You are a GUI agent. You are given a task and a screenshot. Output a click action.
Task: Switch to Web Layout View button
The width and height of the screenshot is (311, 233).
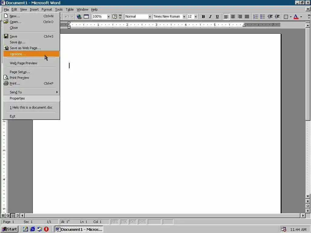click(x=8, y=215)
